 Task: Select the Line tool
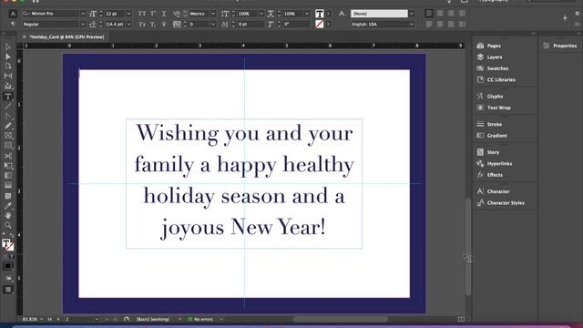click(x=8, y=107)
